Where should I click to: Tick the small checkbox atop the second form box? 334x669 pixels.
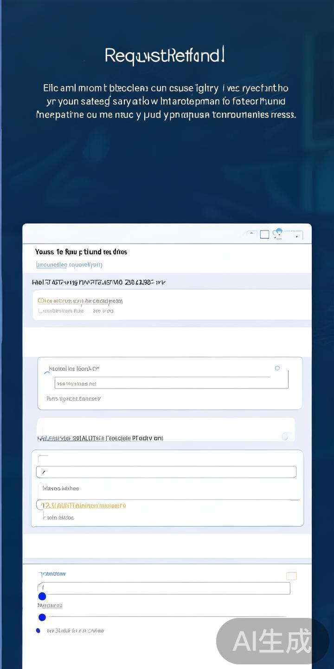[x=43, y=459]
